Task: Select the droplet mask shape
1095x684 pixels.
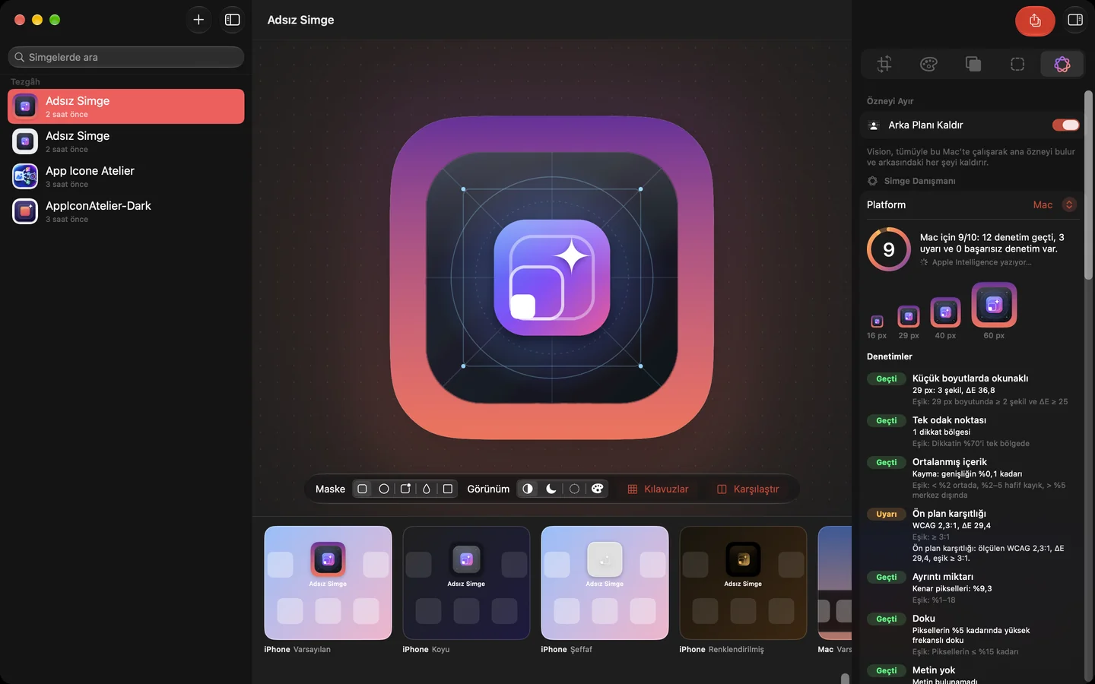Action: [x=427, y=489]
